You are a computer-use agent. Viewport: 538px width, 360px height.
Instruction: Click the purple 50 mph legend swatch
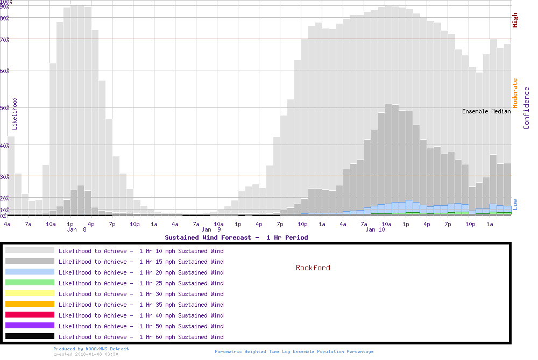coord(30,326)
